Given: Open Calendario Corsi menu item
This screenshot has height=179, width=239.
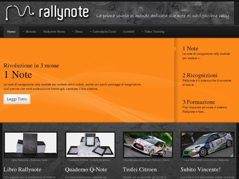Looking at the screenshot, I should 104,32.
